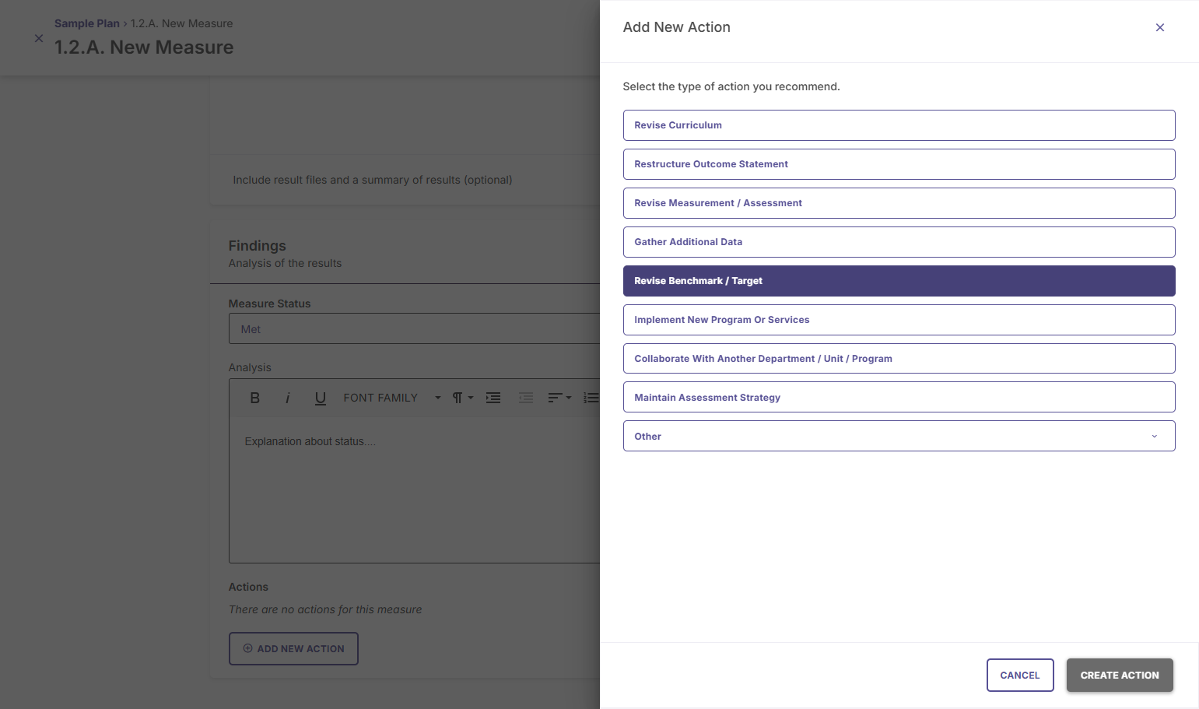This screenshot has height=709, width=1199.
Task: Select Revise Curriculum action type
Action: point(899,125)
